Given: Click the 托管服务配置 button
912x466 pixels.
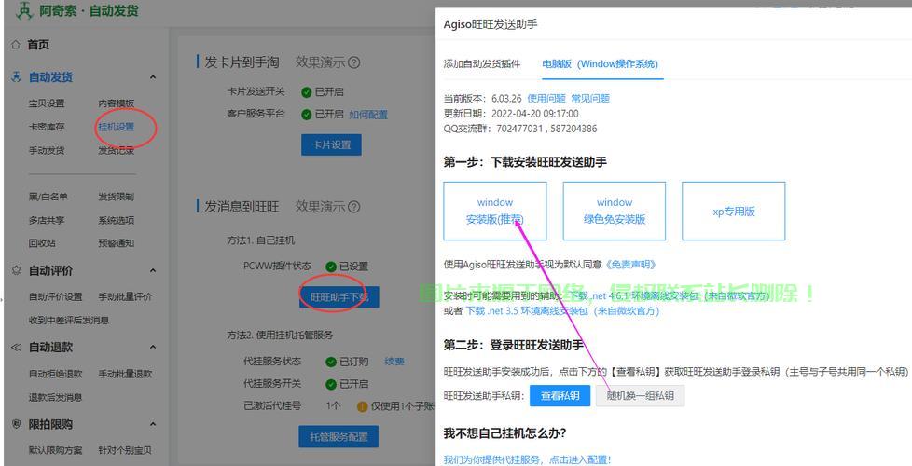Looking at the screenshot, I should [x=339, y=437].
